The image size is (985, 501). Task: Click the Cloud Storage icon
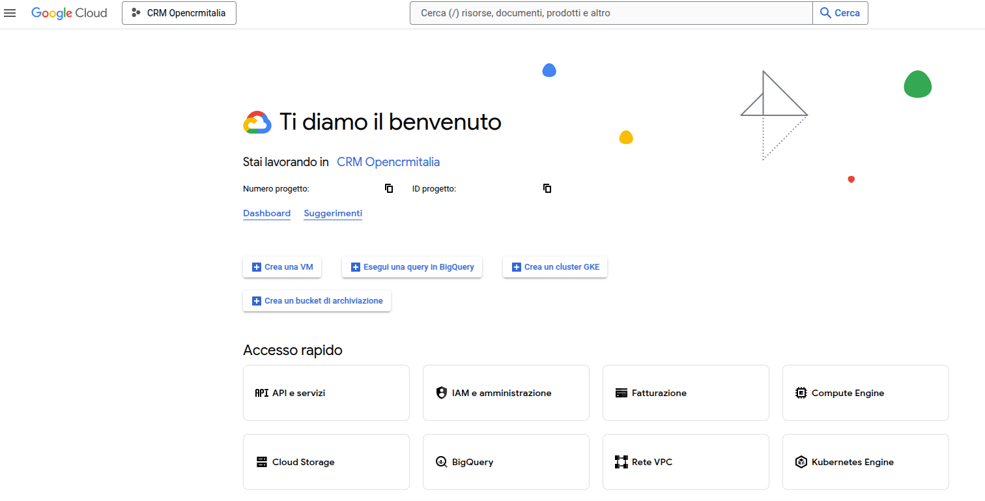tap(261, 462)
